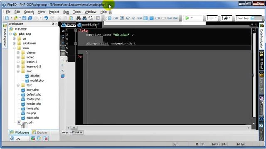Click the red X icon beside Log tab
This screenshot has height=149, width=266.
pos(45,139)
